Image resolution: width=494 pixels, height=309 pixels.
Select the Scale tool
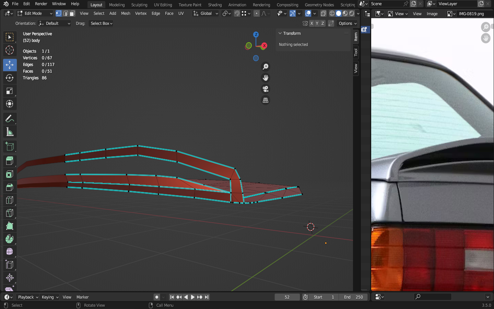(10, 91)
